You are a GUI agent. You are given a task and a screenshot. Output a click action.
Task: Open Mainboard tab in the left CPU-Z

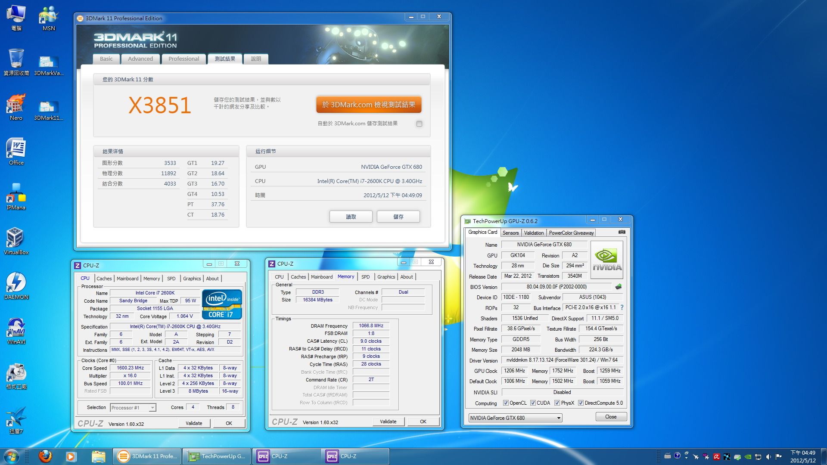click(x=127, y=279)
